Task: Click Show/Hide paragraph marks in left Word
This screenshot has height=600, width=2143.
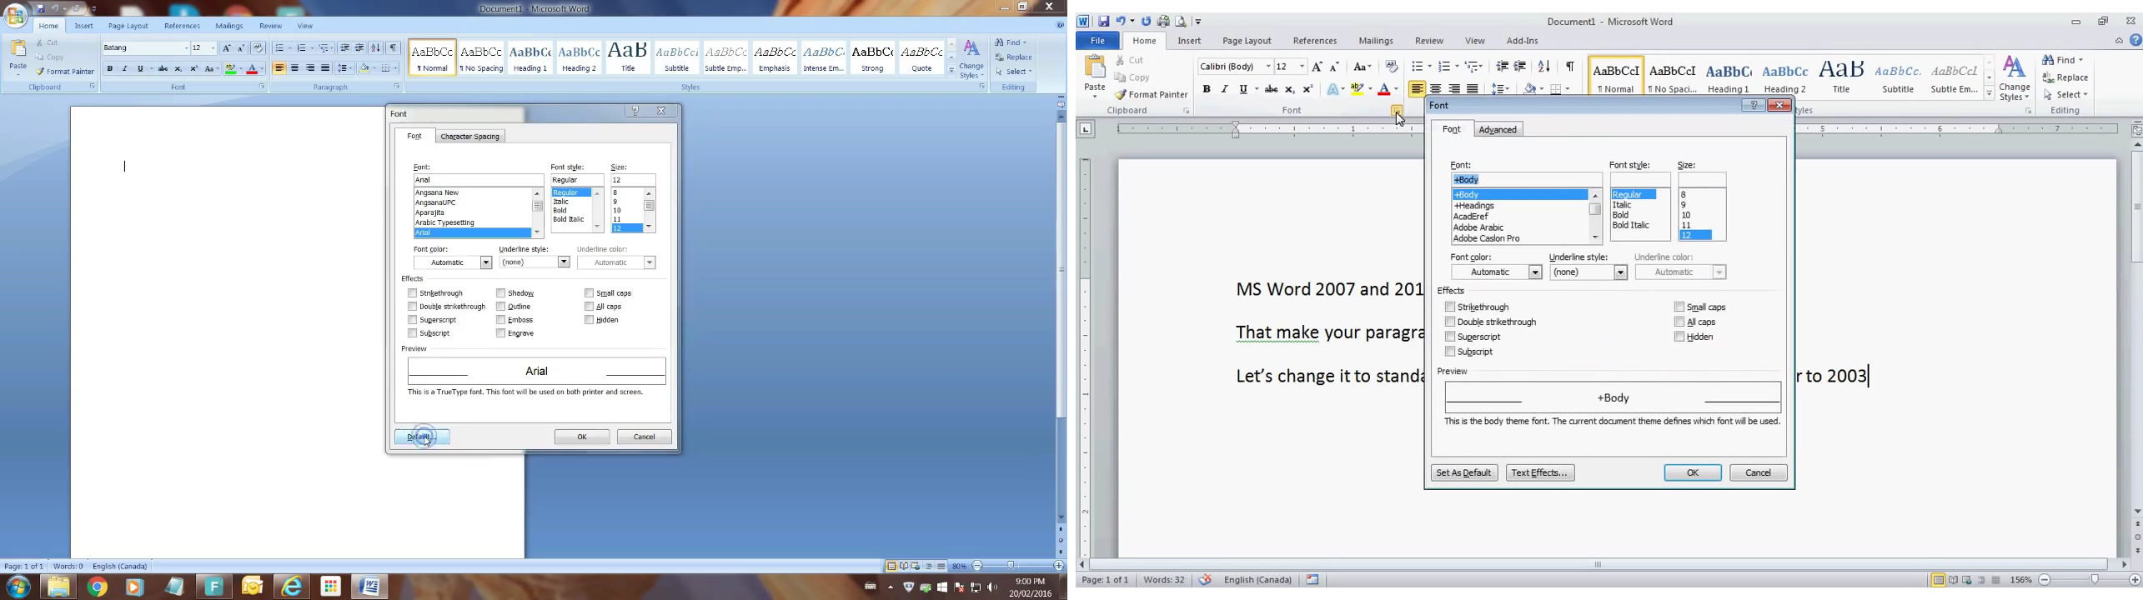Action: [394, 48]
